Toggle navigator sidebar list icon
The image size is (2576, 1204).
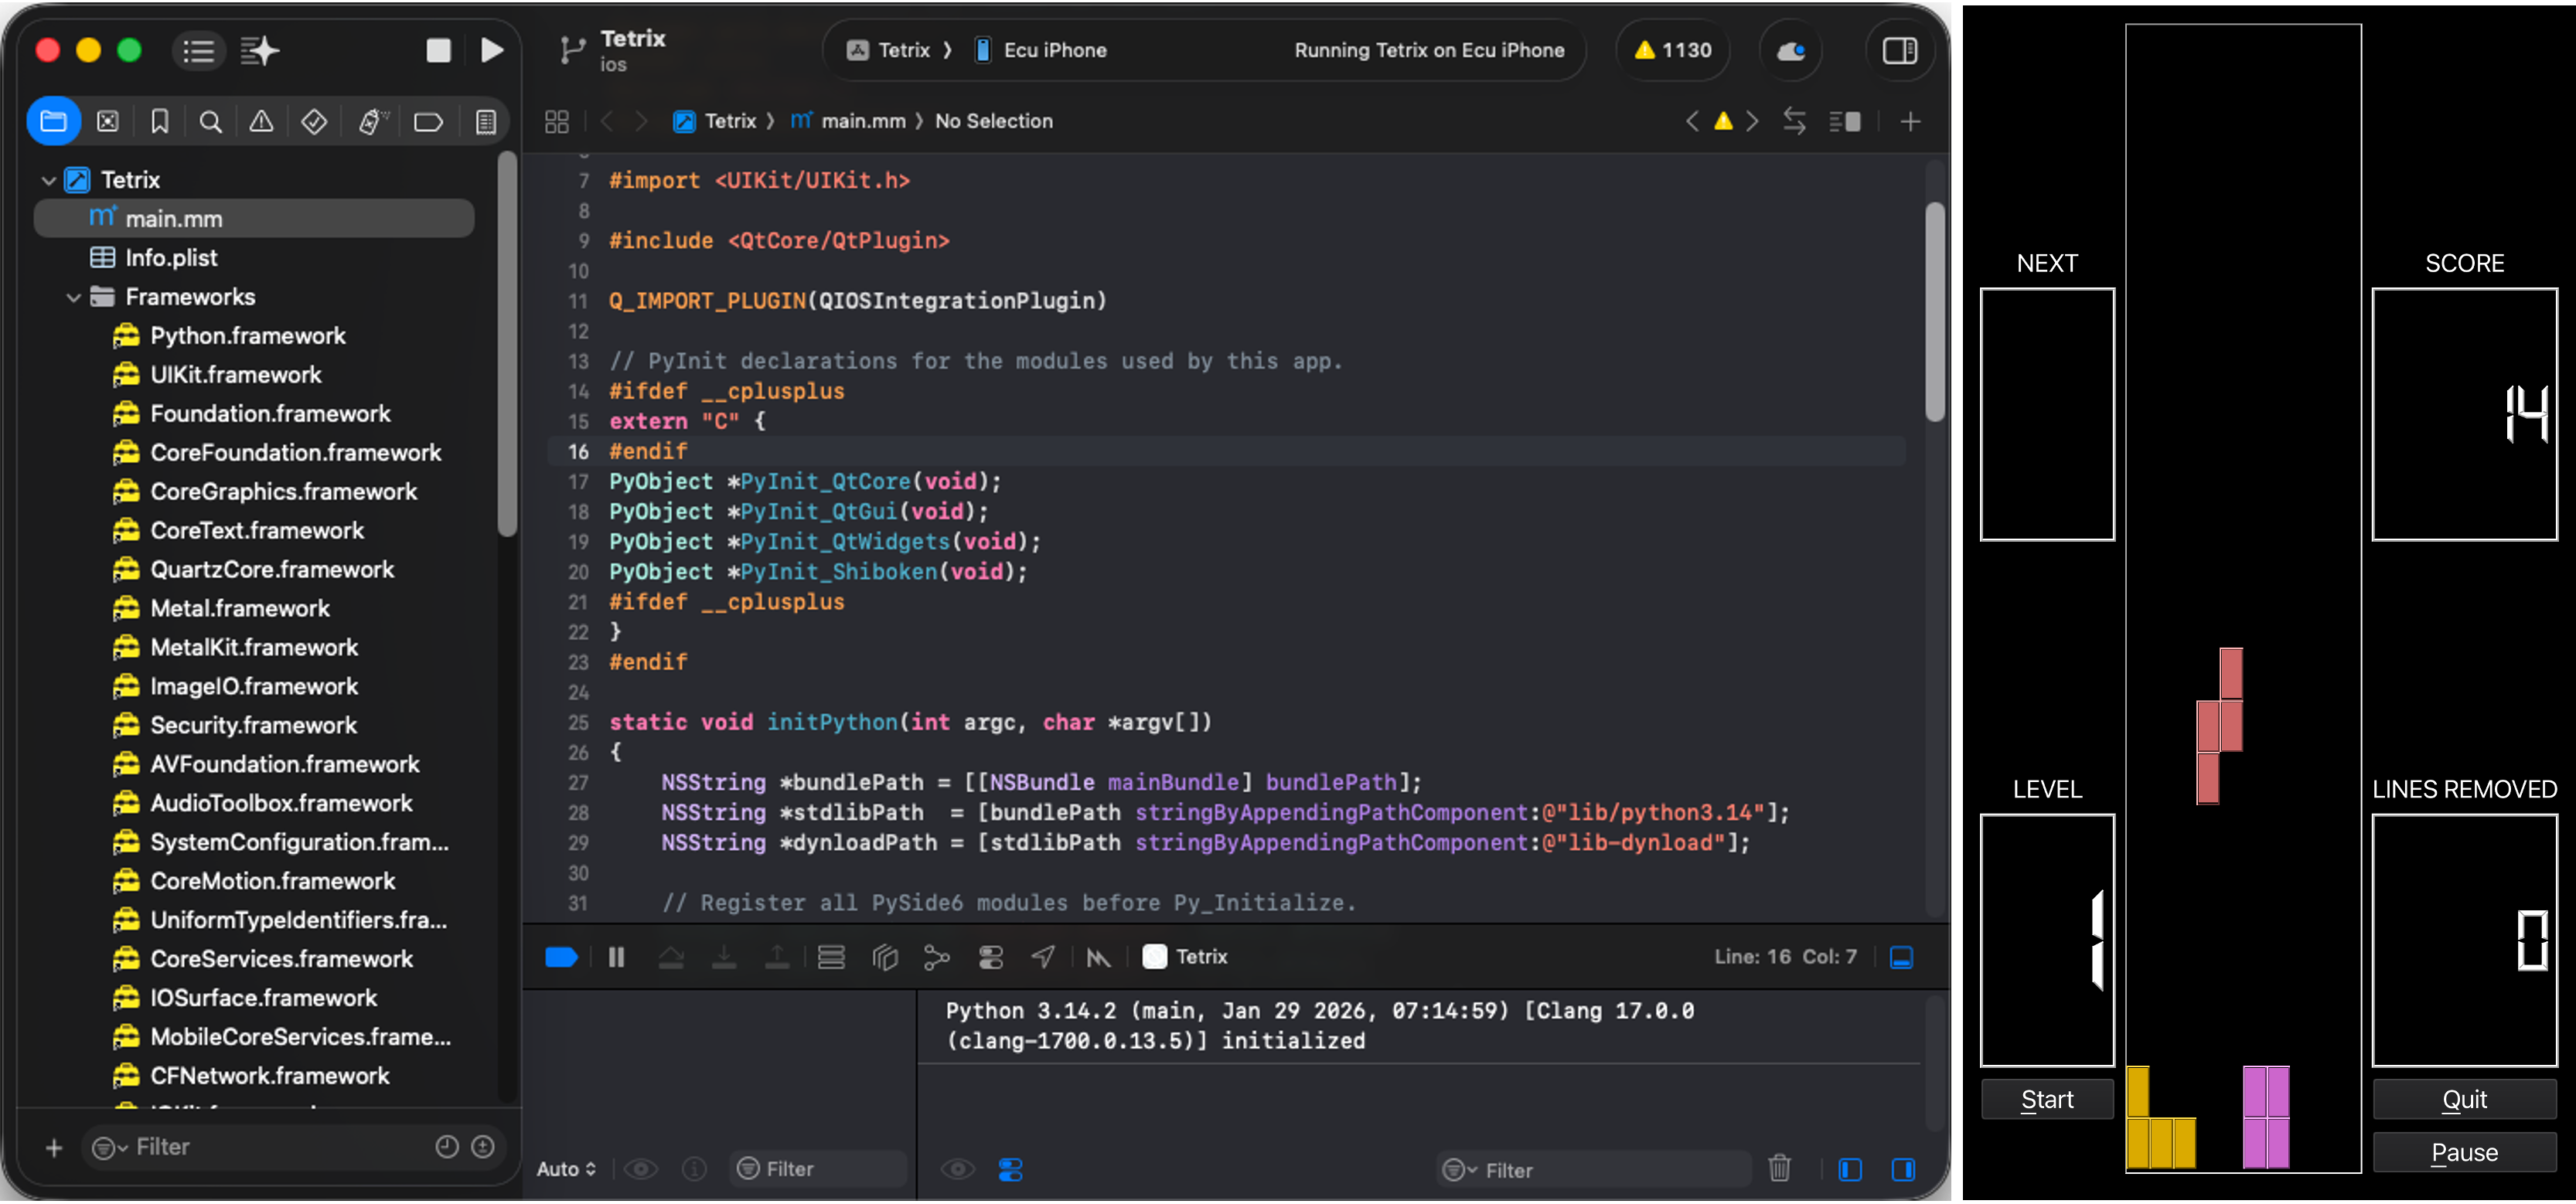point(199,51)
